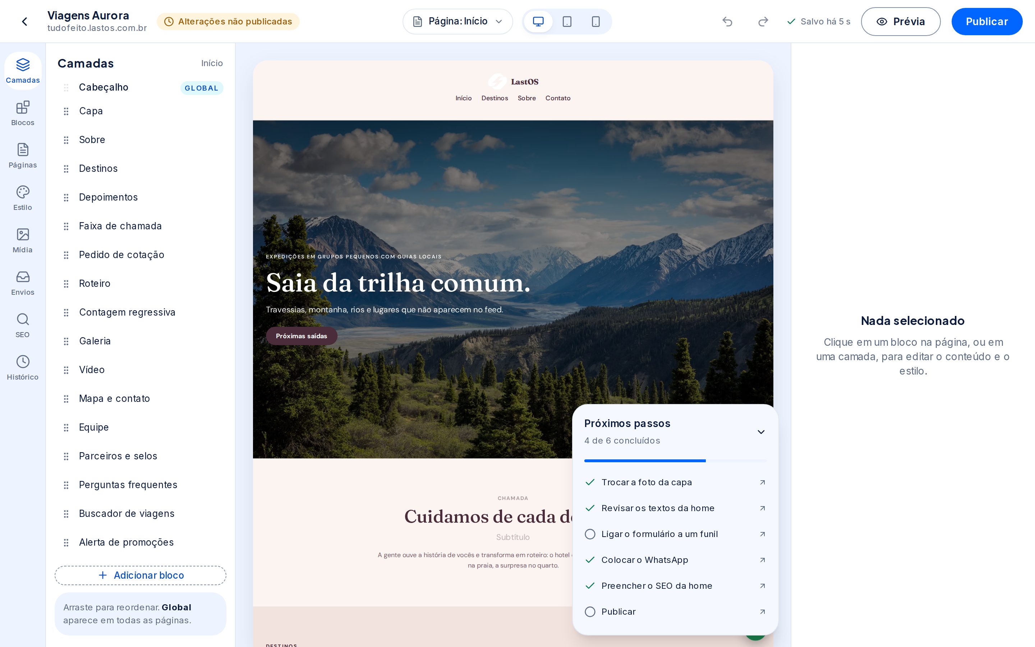Image resolution: width=1035 pixels, height=647 pixels.
Task: Open arrow link for Trocar a foto da capa
Action: tap(762, 482)
